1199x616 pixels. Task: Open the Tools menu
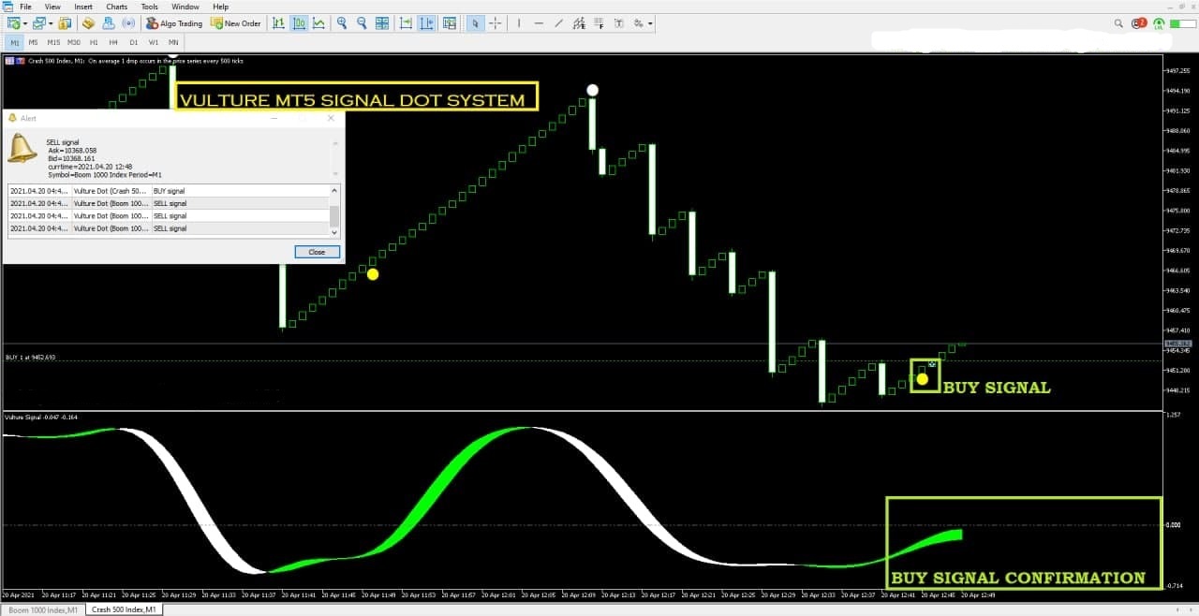(150, 7)
